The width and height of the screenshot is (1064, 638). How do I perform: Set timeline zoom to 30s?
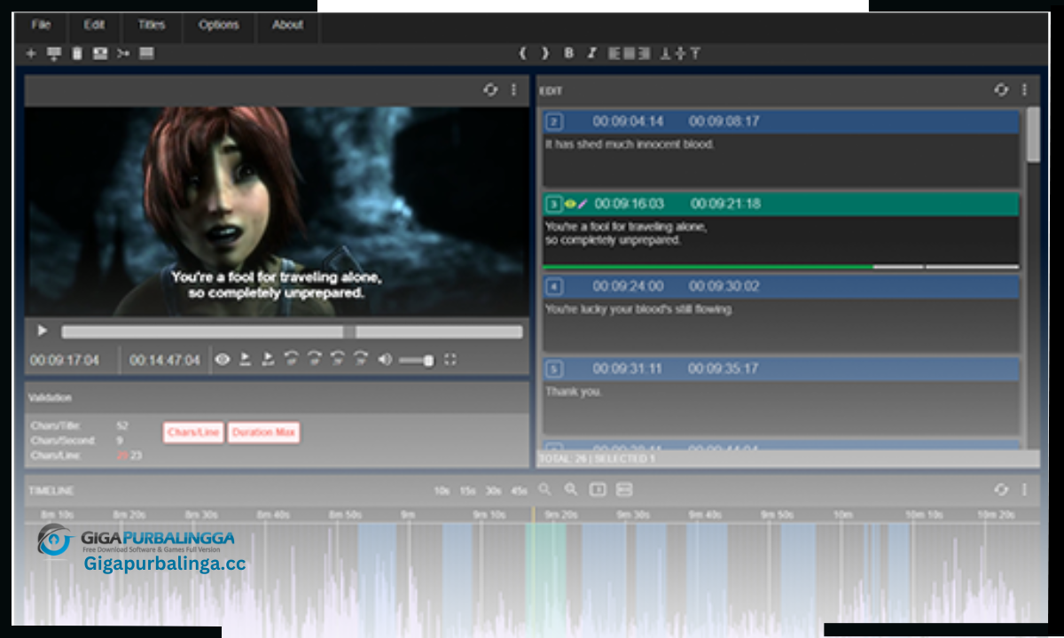(x=493, y=490)
